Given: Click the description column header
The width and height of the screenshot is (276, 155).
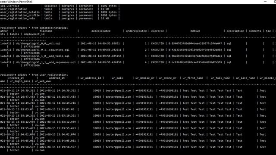Looking at the screenshot, I should pos(235,31).
